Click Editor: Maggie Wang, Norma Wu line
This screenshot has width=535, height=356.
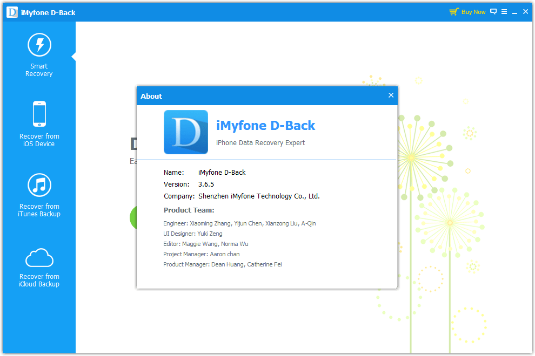coord(206,244)
